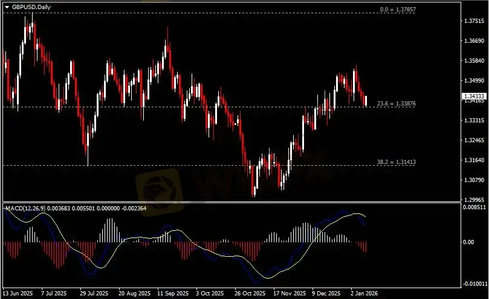Screen dimensions: 489x299
Task: Click price axis value 1.31640
Action: [x=474, y=160]
